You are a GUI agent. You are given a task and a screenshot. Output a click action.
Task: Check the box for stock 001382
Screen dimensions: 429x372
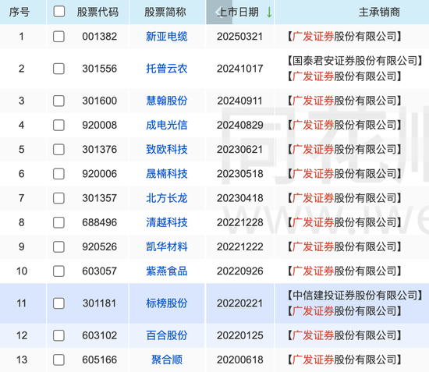[58, 37]
